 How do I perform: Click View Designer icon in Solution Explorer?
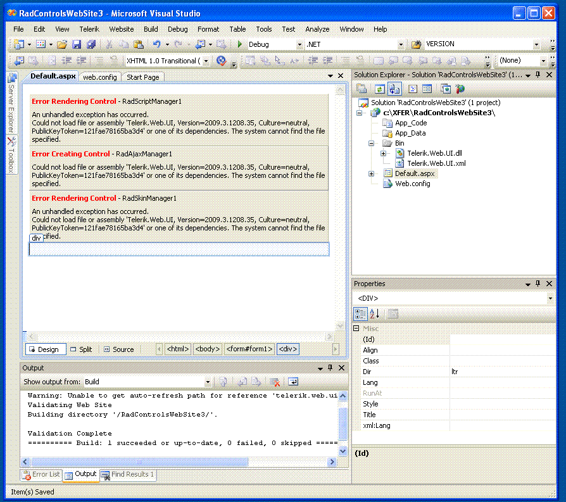point(427,89)
